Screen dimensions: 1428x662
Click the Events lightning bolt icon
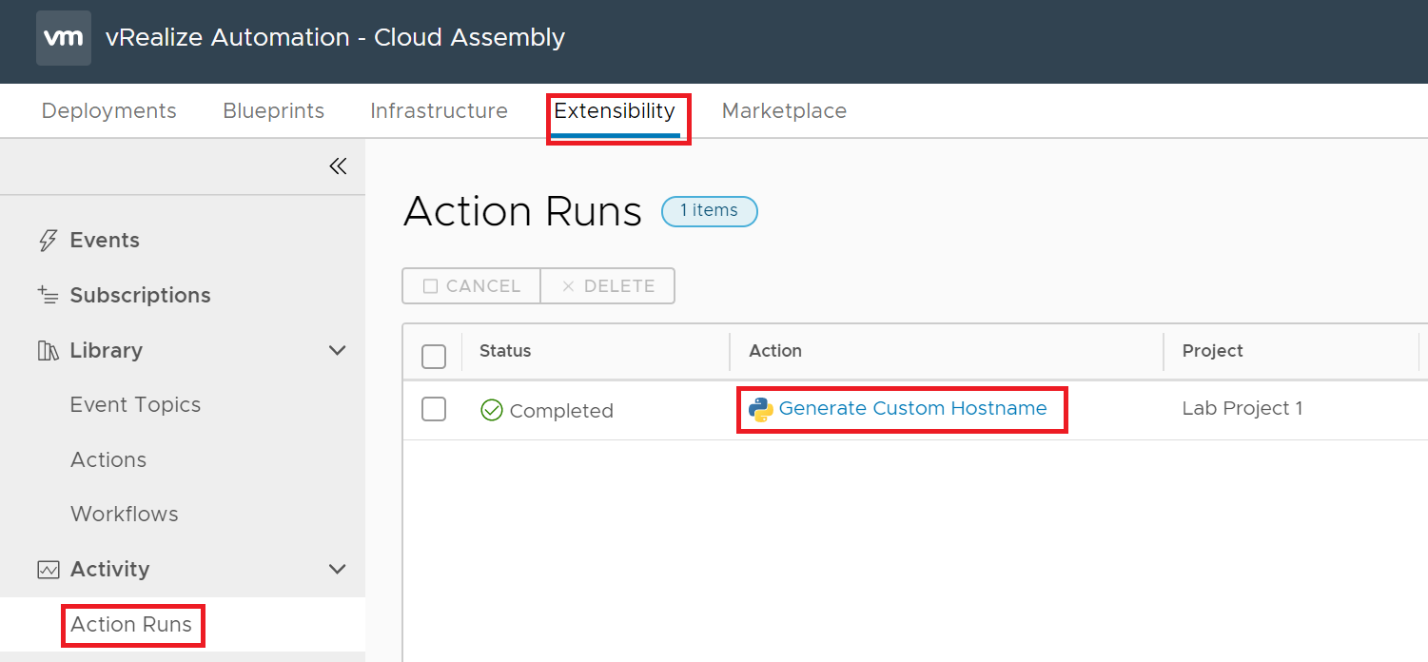(x=48, y=241)
